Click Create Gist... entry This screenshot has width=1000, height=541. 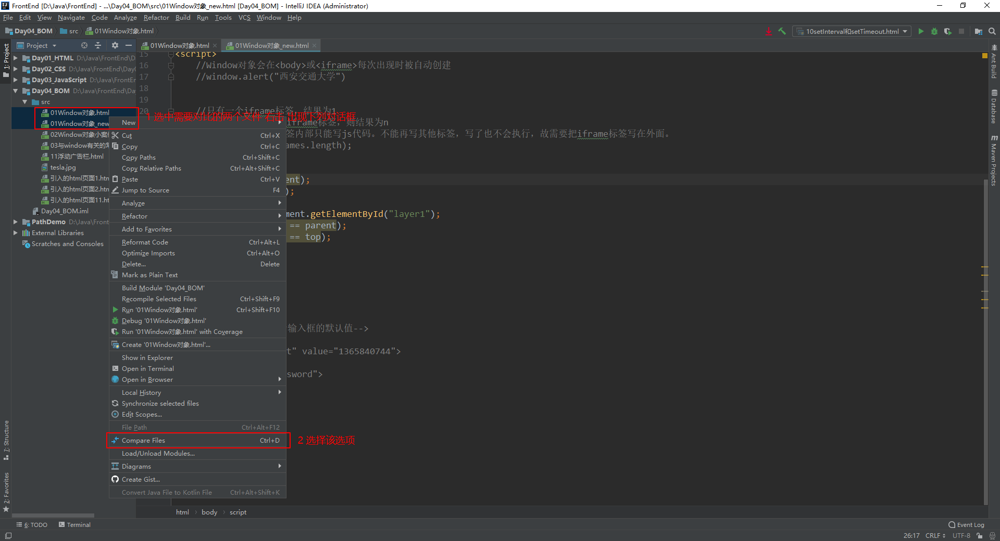click(x=197, y=479)
